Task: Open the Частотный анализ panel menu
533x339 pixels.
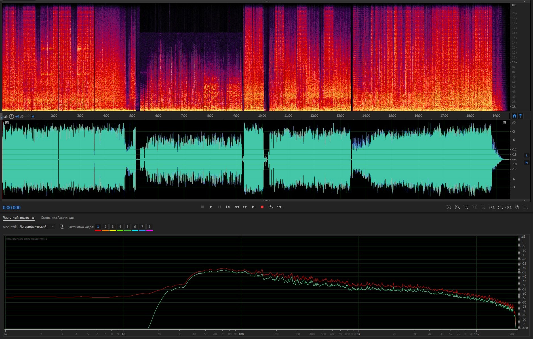Action: pyautogui.click(x=33, y=218)
